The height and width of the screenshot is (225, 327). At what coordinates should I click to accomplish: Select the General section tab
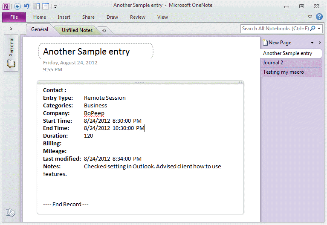40,29
